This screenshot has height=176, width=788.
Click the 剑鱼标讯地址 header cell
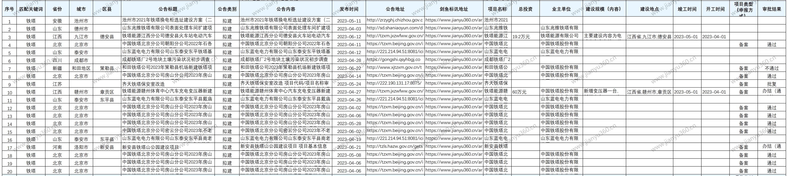454,9
